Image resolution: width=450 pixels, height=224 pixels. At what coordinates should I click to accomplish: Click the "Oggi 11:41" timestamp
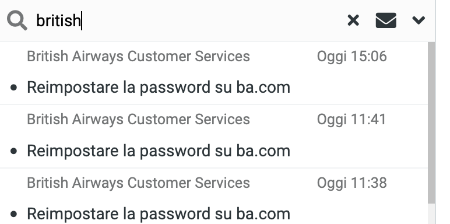click(x=351, y=120)
